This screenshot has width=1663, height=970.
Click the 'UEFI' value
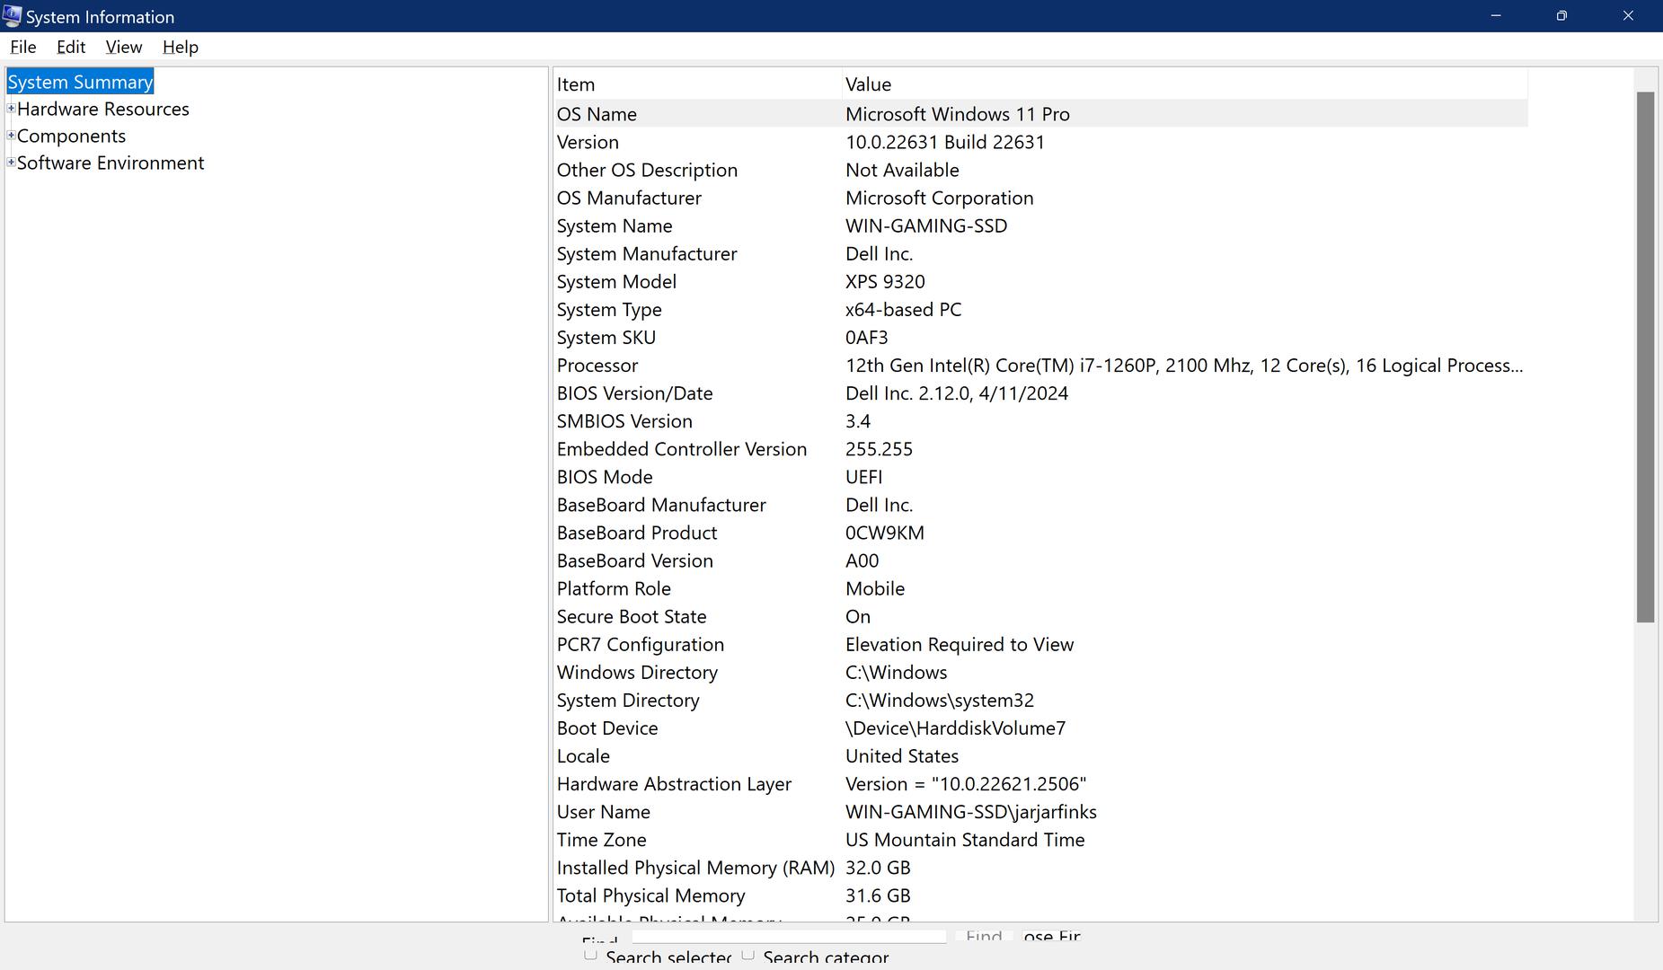click(863, 476)
